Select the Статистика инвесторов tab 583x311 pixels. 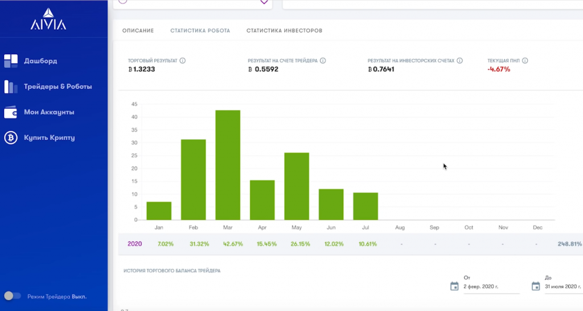(x=284, y=31)
